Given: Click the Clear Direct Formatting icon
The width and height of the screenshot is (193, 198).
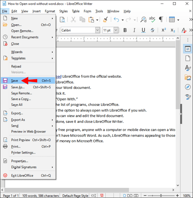Looking at the screenshot, I should pos(184,30).
